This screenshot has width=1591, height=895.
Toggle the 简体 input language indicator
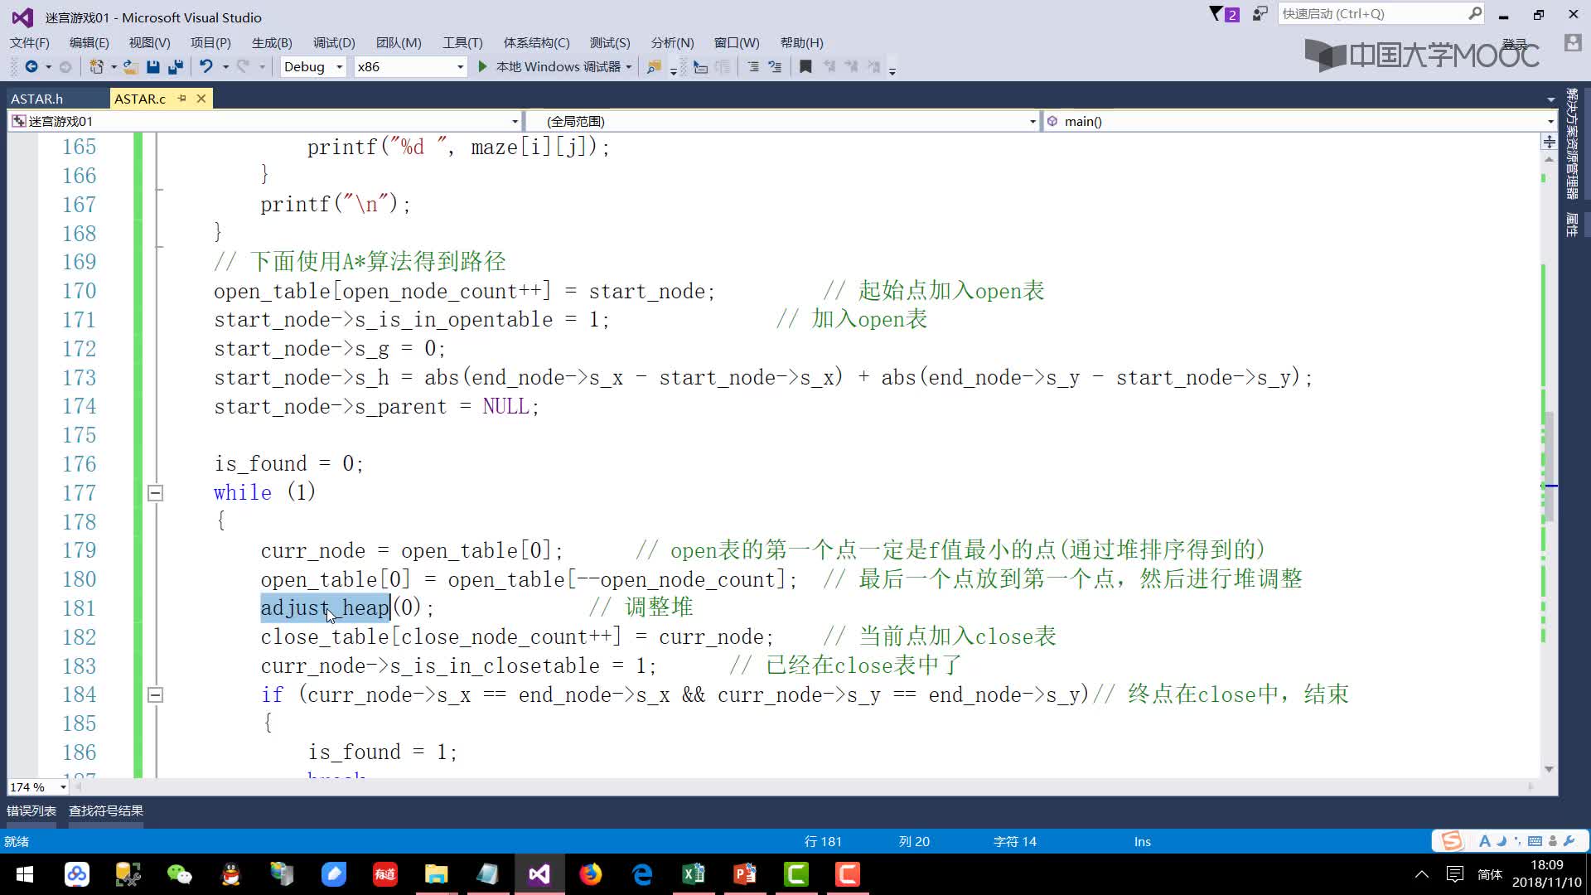click(x=1489, y=874)
